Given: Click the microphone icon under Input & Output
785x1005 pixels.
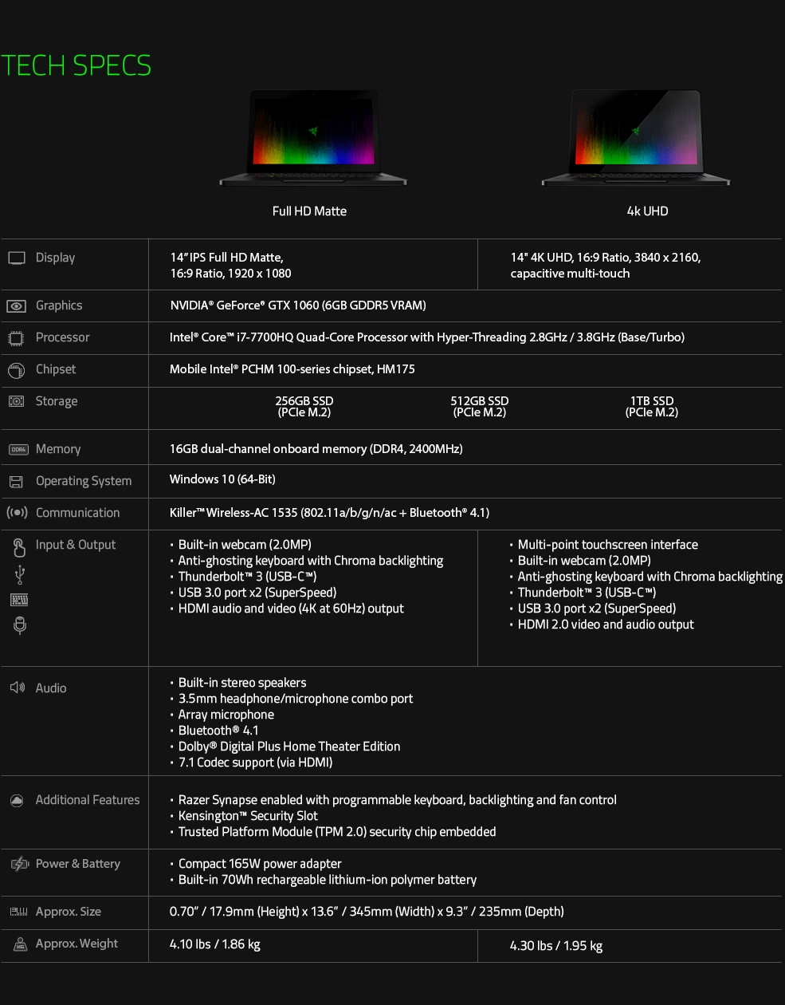Looking at the screenshot, I should click(x=20, y=625).
